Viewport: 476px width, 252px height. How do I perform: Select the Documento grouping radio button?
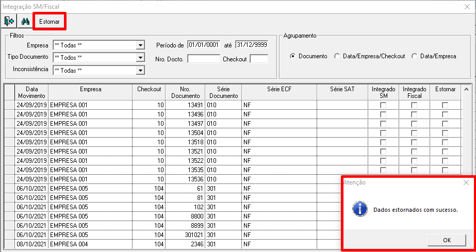[292, 56]
